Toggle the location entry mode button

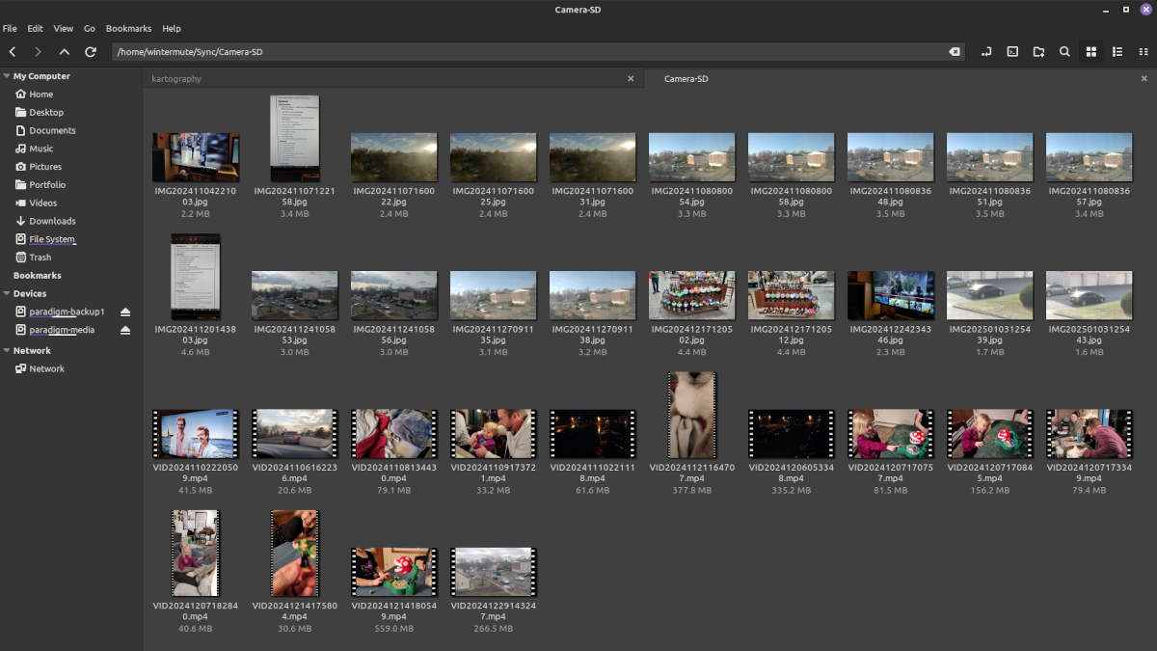(x=986, y=52)
